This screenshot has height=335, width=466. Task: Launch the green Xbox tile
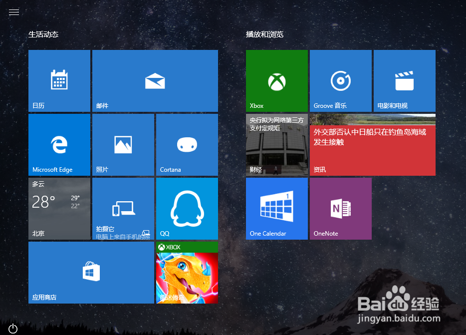pos(277,81)
